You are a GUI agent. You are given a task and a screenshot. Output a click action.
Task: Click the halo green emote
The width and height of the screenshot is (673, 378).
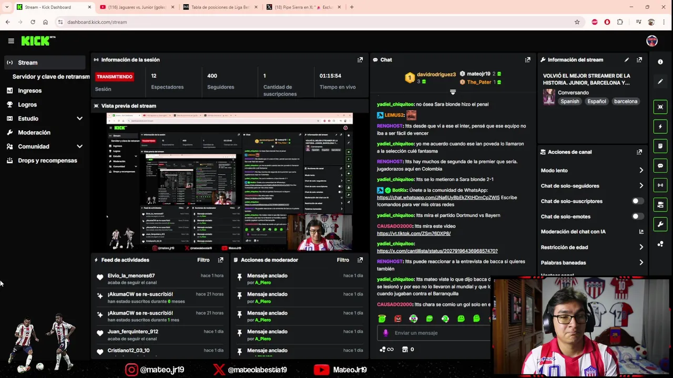coord(382,318)
